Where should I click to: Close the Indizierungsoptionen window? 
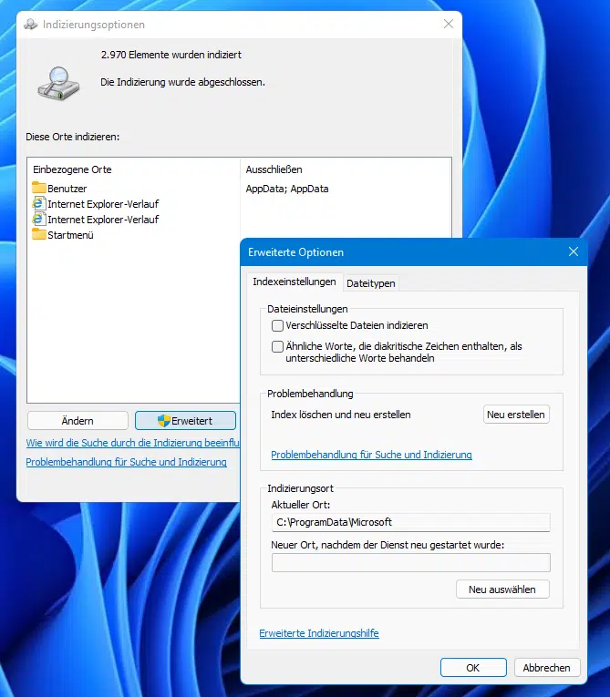coord(448,25)
